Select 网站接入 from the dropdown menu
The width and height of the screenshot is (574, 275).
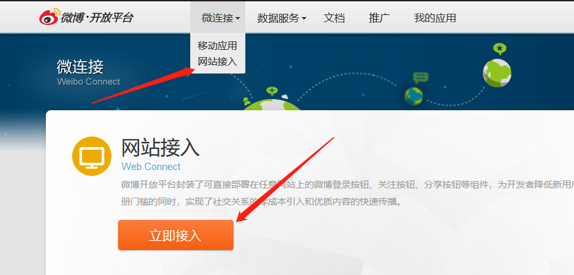217,62
